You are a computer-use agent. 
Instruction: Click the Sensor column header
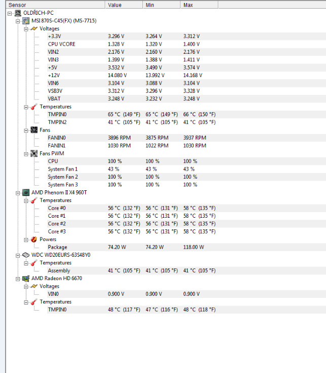click(55, 5)
